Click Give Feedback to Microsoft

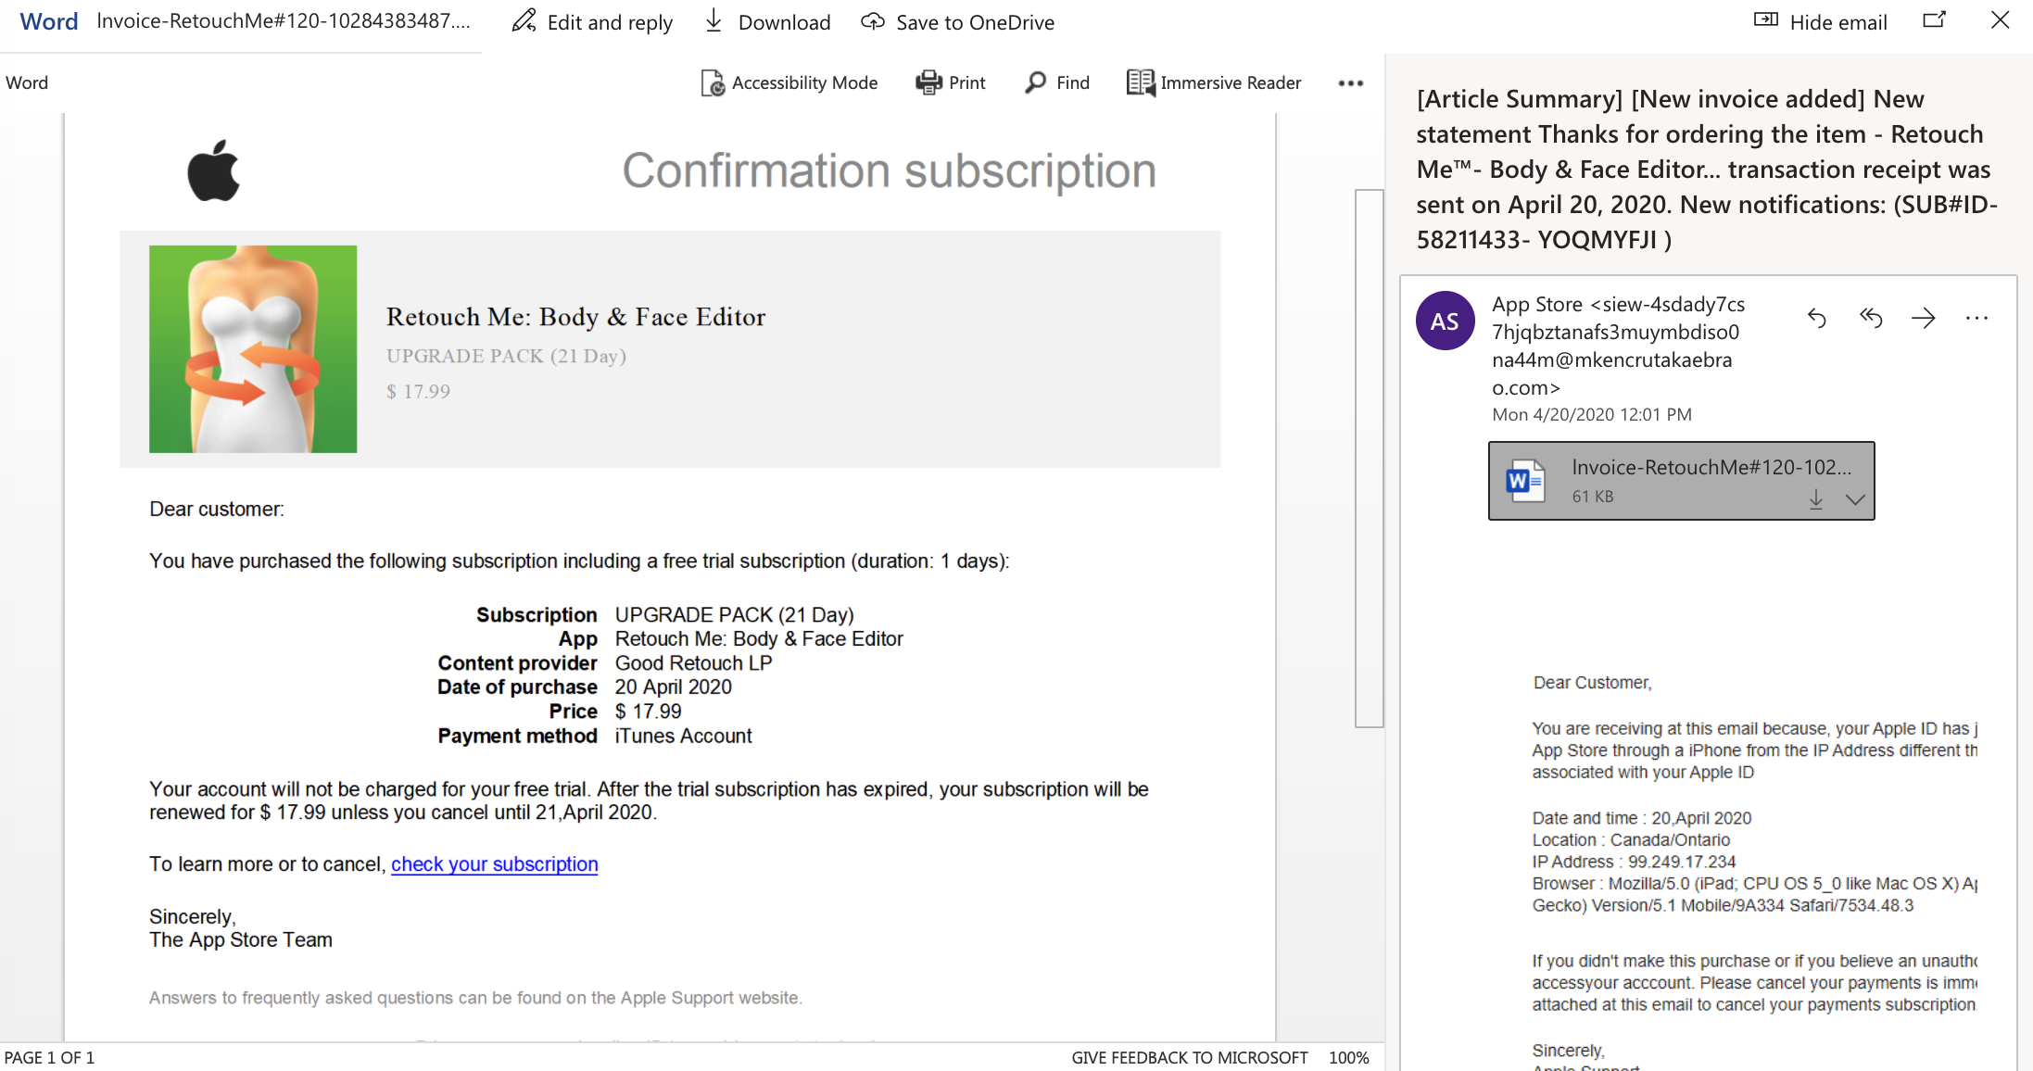coord(1189,1057)
